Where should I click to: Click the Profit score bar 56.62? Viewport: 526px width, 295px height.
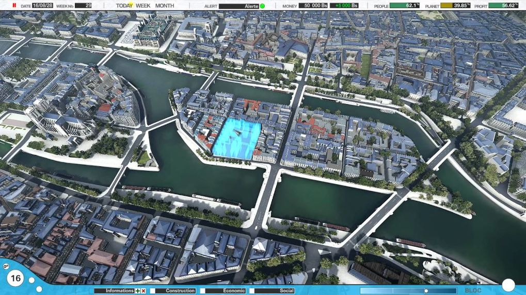[503, 6]
